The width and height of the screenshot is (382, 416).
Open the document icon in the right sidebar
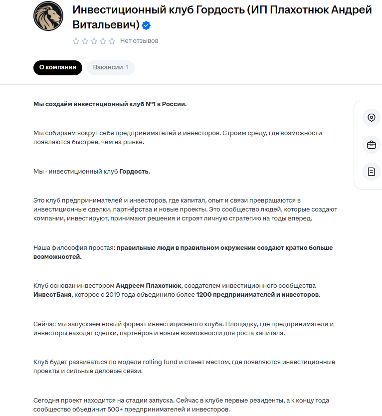click(x=371, y=171)
